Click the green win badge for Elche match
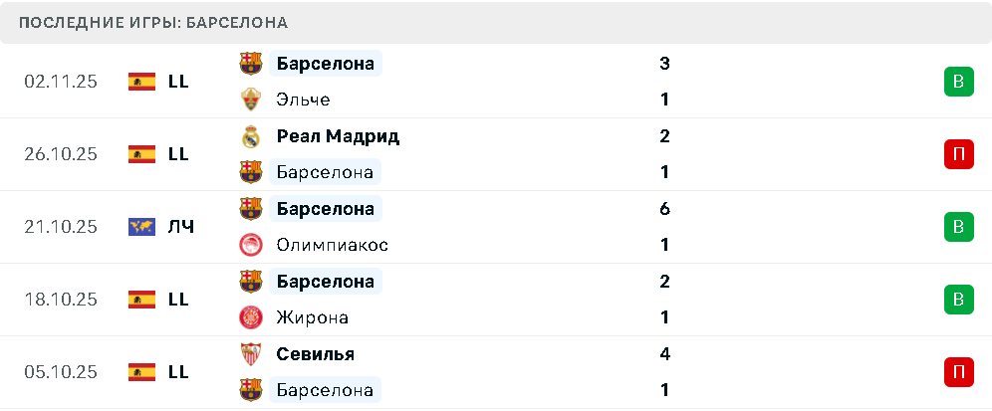The width and height of the screenshot is (992, 411). point(958,82)
